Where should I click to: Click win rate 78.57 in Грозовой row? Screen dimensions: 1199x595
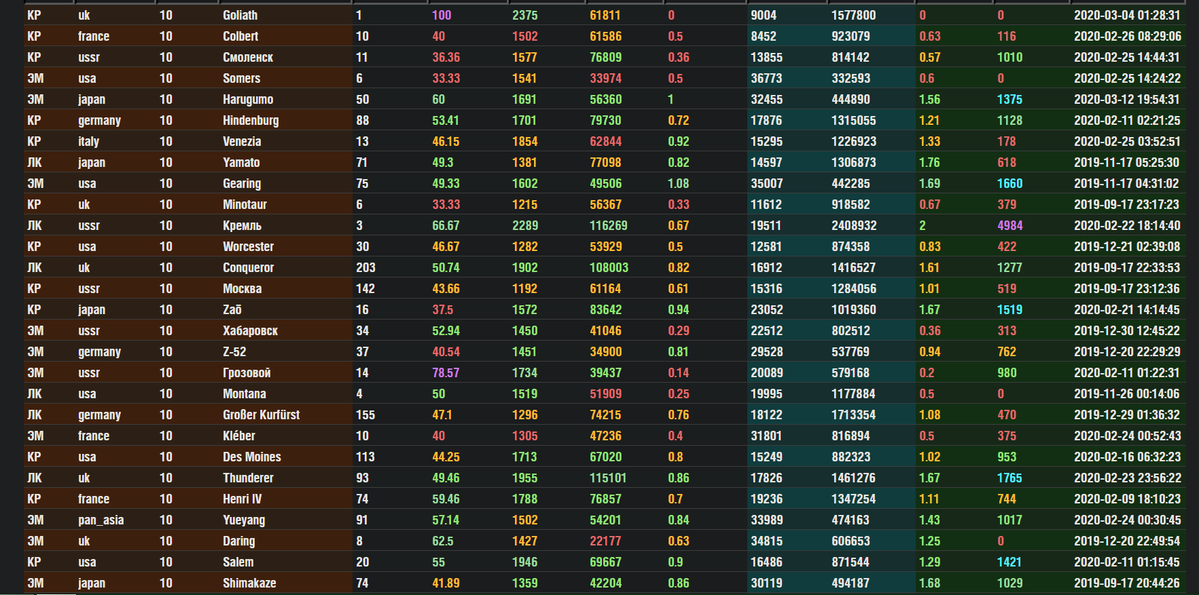pos(446,372)
